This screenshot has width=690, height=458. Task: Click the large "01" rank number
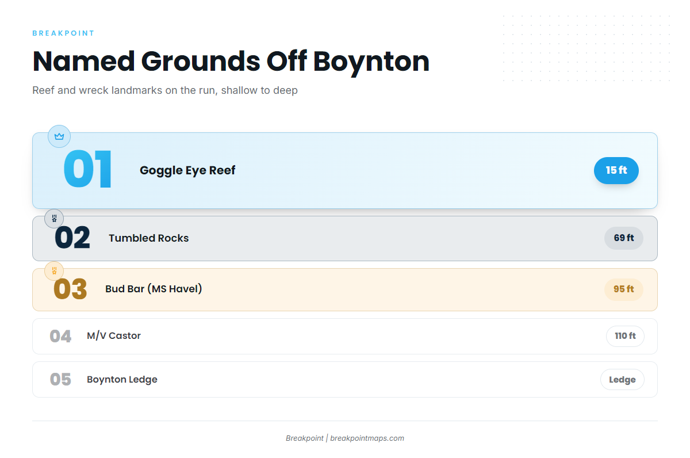tap(87, 170)
